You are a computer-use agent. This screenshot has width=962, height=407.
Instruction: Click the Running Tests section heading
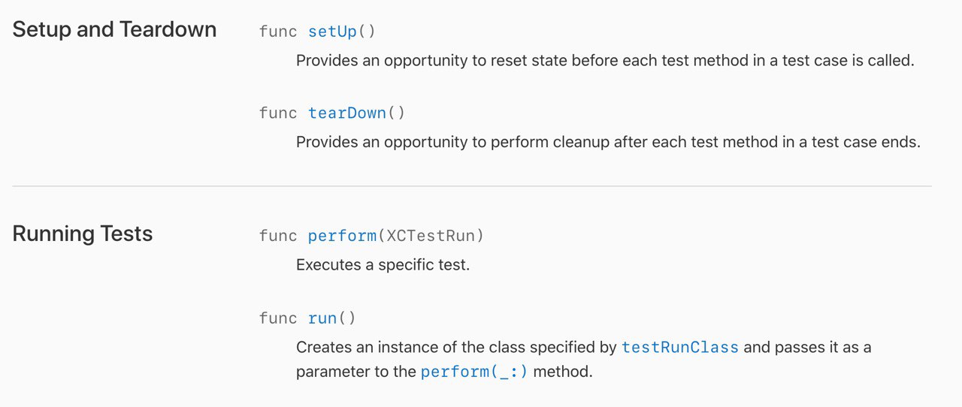(83, 234)
